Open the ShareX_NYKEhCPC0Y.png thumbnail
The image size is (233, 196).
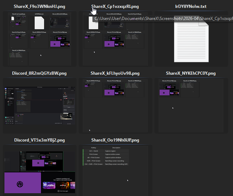[x=191, y=106]
